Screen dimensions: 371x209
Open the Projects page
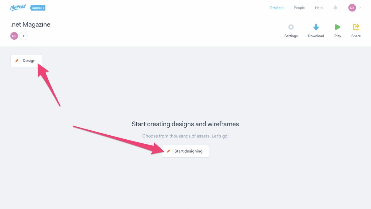[x=277, y=8]
